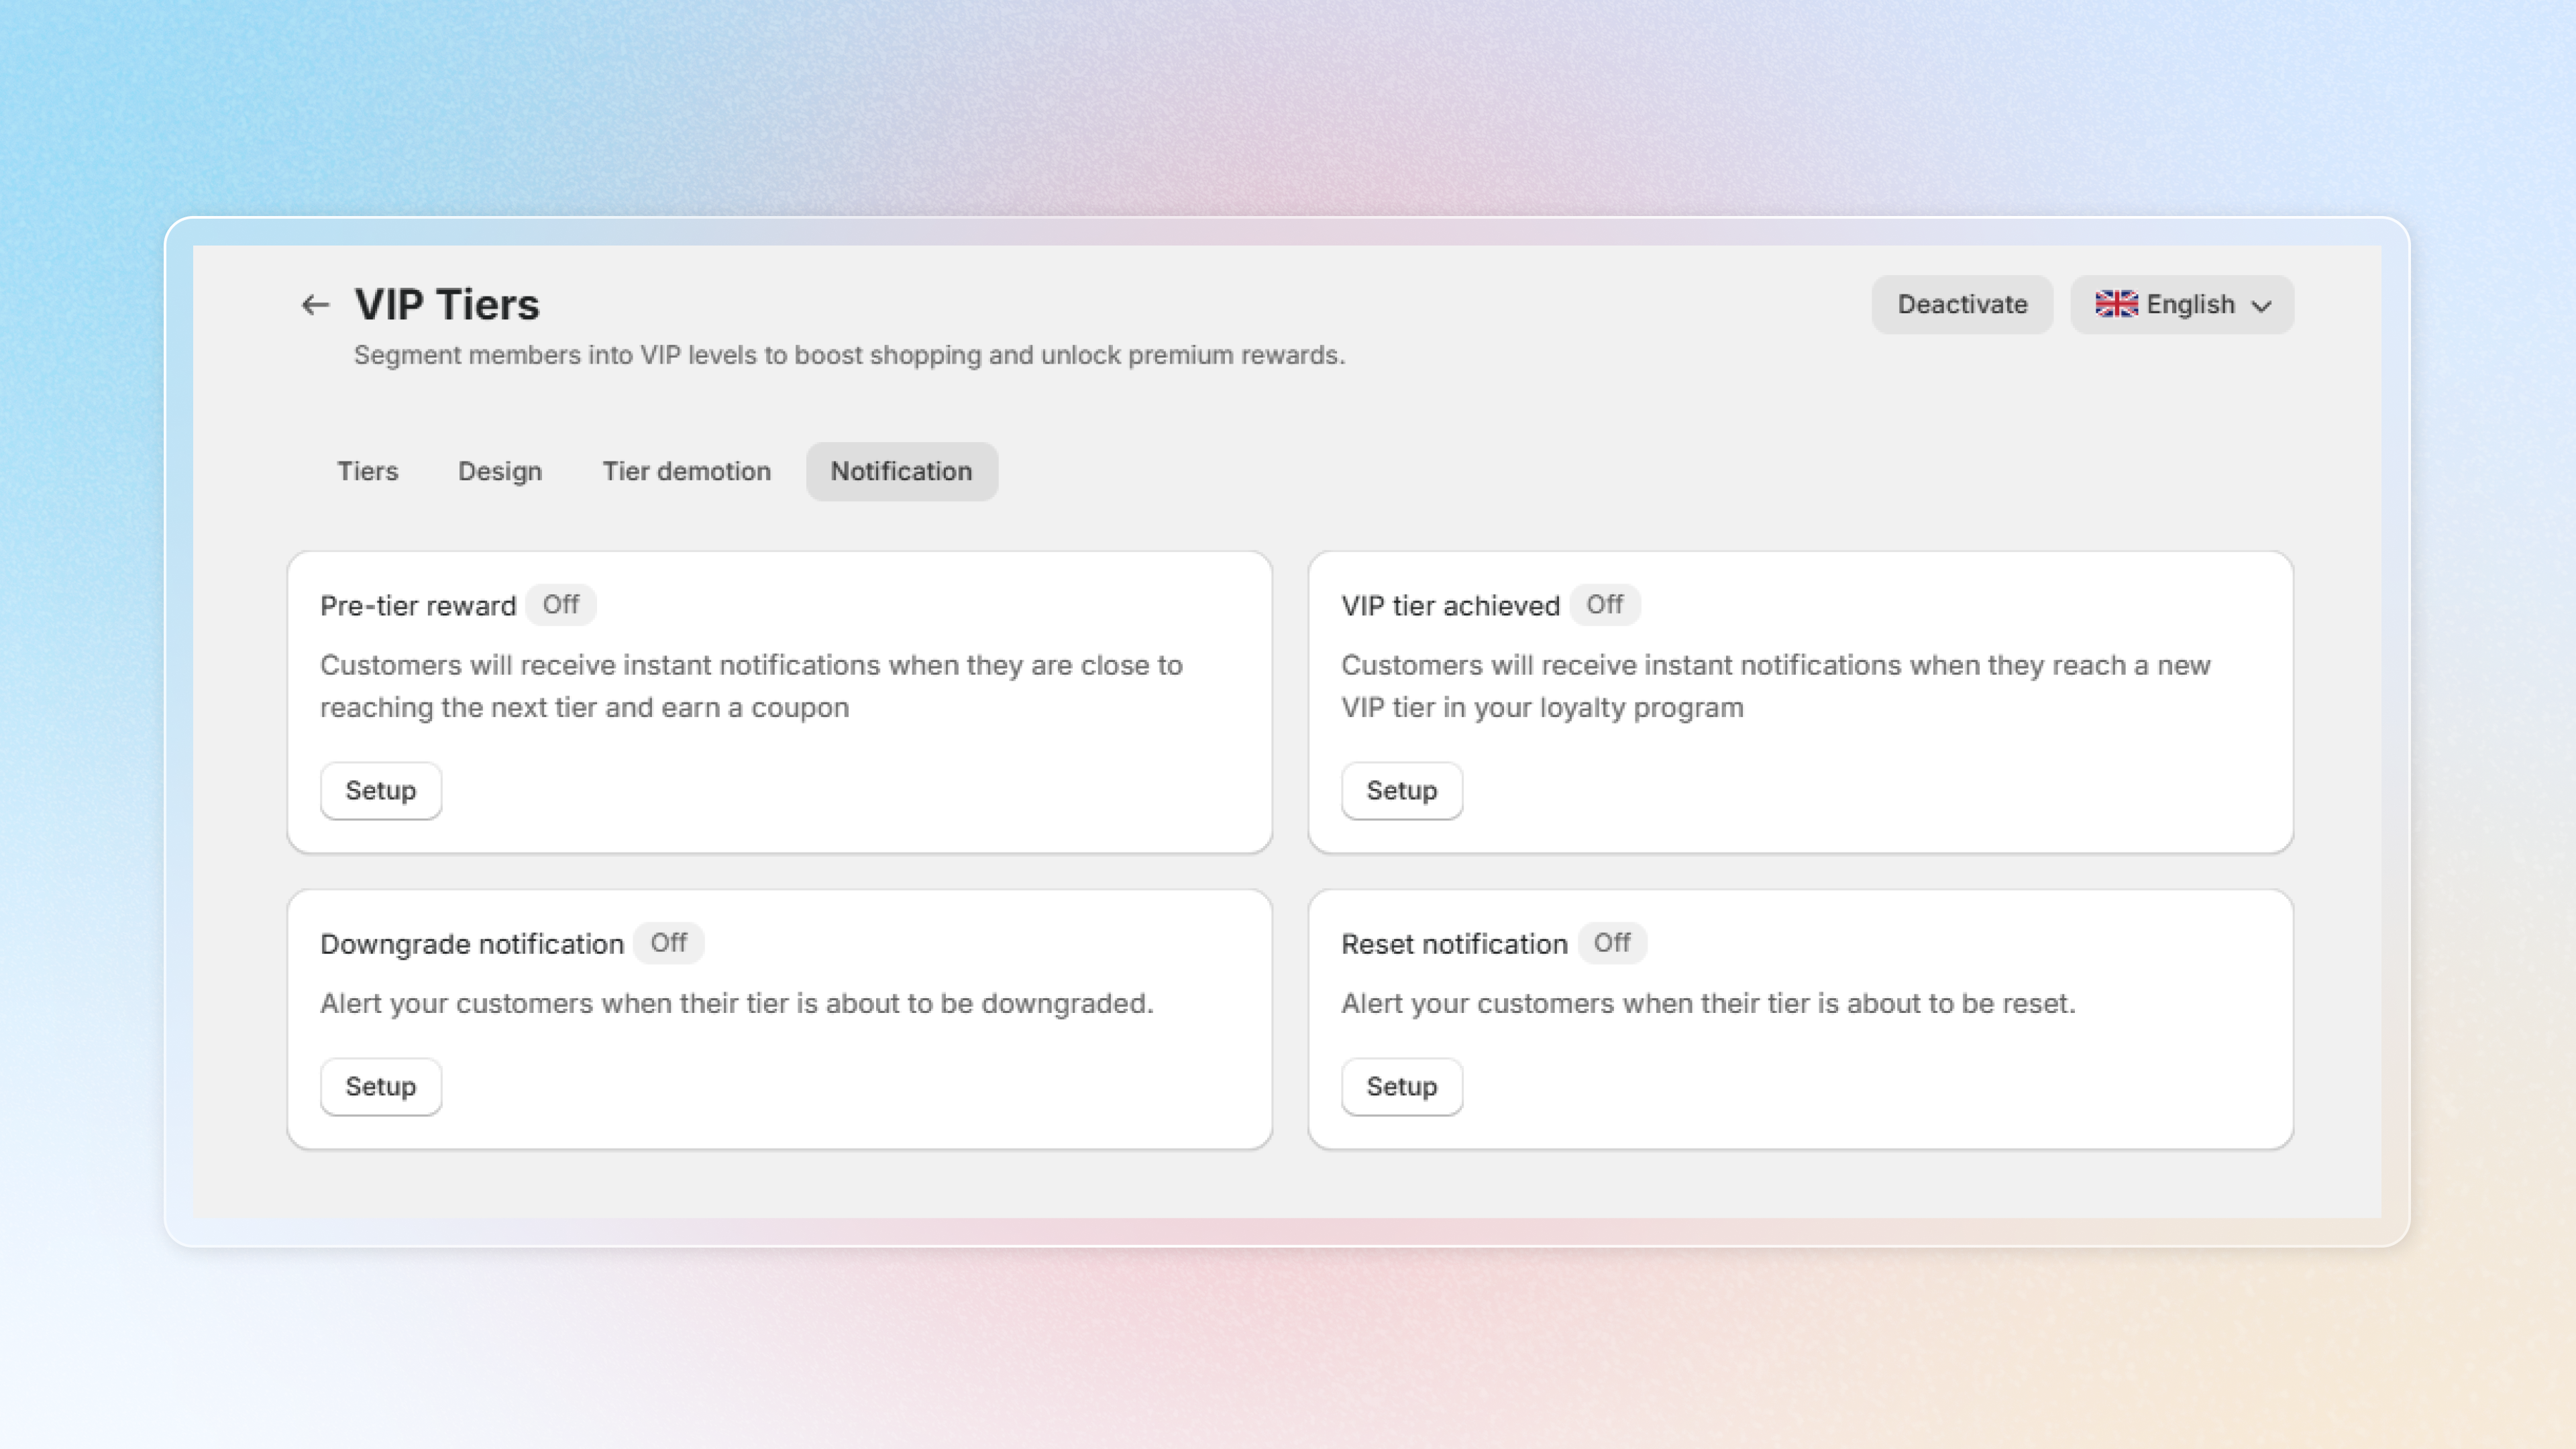Image resolution: width=2576 pixels, height=1449 pixels.
Task: Open Setup for Downgrade notification
Action: (x=380, y=1087)
